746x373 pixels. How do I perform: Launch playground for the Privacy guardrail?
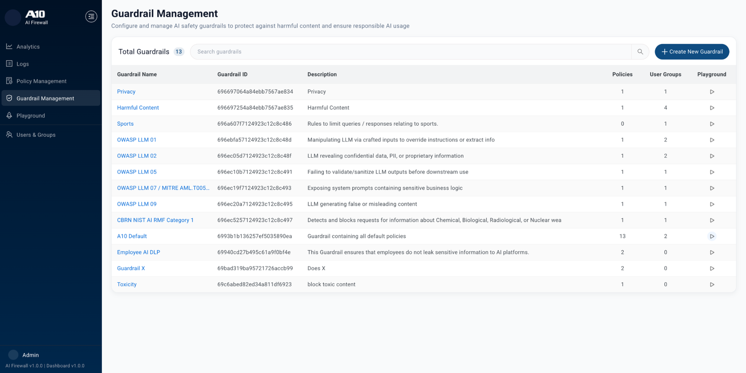coord(712,92)
